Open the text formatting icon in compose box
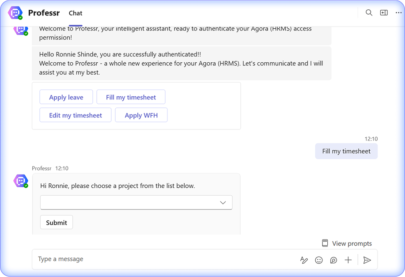This screenshot has height=277, width=405. [x=304, y=260]
